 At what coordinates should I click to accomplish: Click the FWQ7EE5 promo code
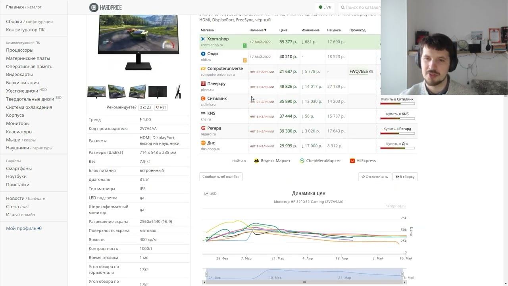click(358, 71)
